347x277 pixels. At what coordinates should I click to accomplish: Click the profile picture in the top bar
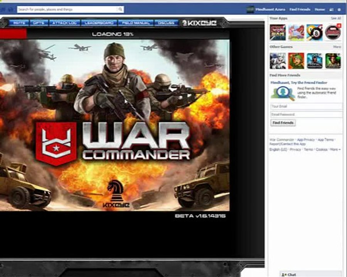coord(250,9)
